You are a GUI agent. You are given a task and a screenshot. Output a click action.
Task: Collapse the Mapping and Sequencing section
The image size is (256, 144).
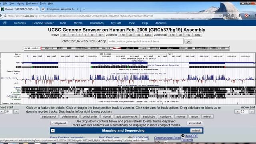point(53,131)
